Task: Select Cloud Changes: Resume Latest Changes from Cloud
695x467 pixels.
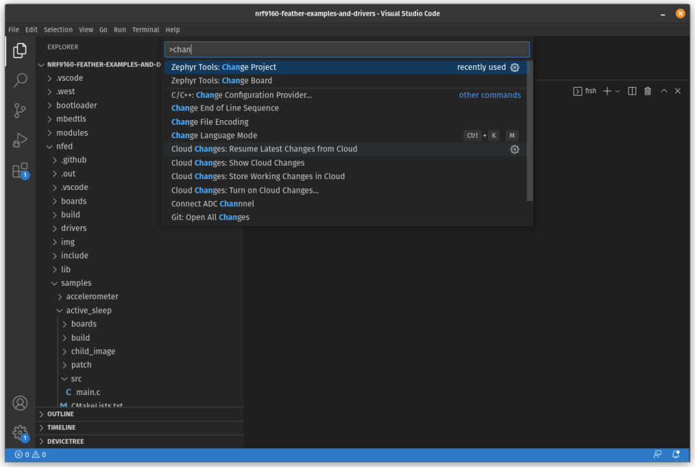Action: [347, 149]
